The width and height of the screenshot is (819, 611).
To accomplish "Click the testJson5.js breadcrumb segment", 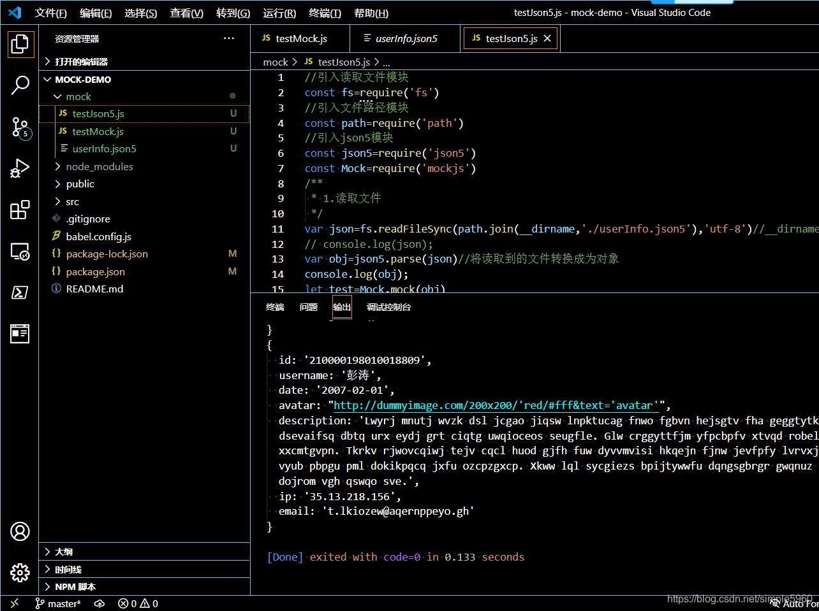I will click(337, 62).
